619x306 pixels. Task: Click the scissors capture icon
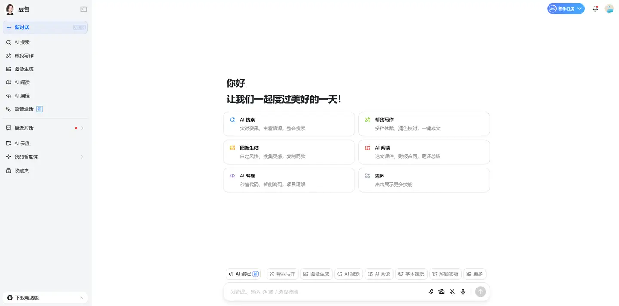(452, 292)
